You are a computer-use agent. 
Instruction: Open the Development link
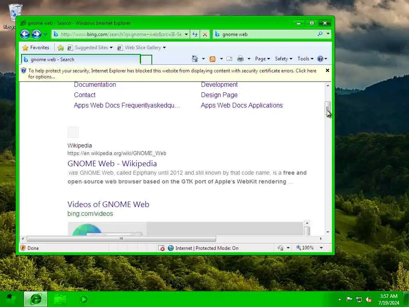point(219,85)
